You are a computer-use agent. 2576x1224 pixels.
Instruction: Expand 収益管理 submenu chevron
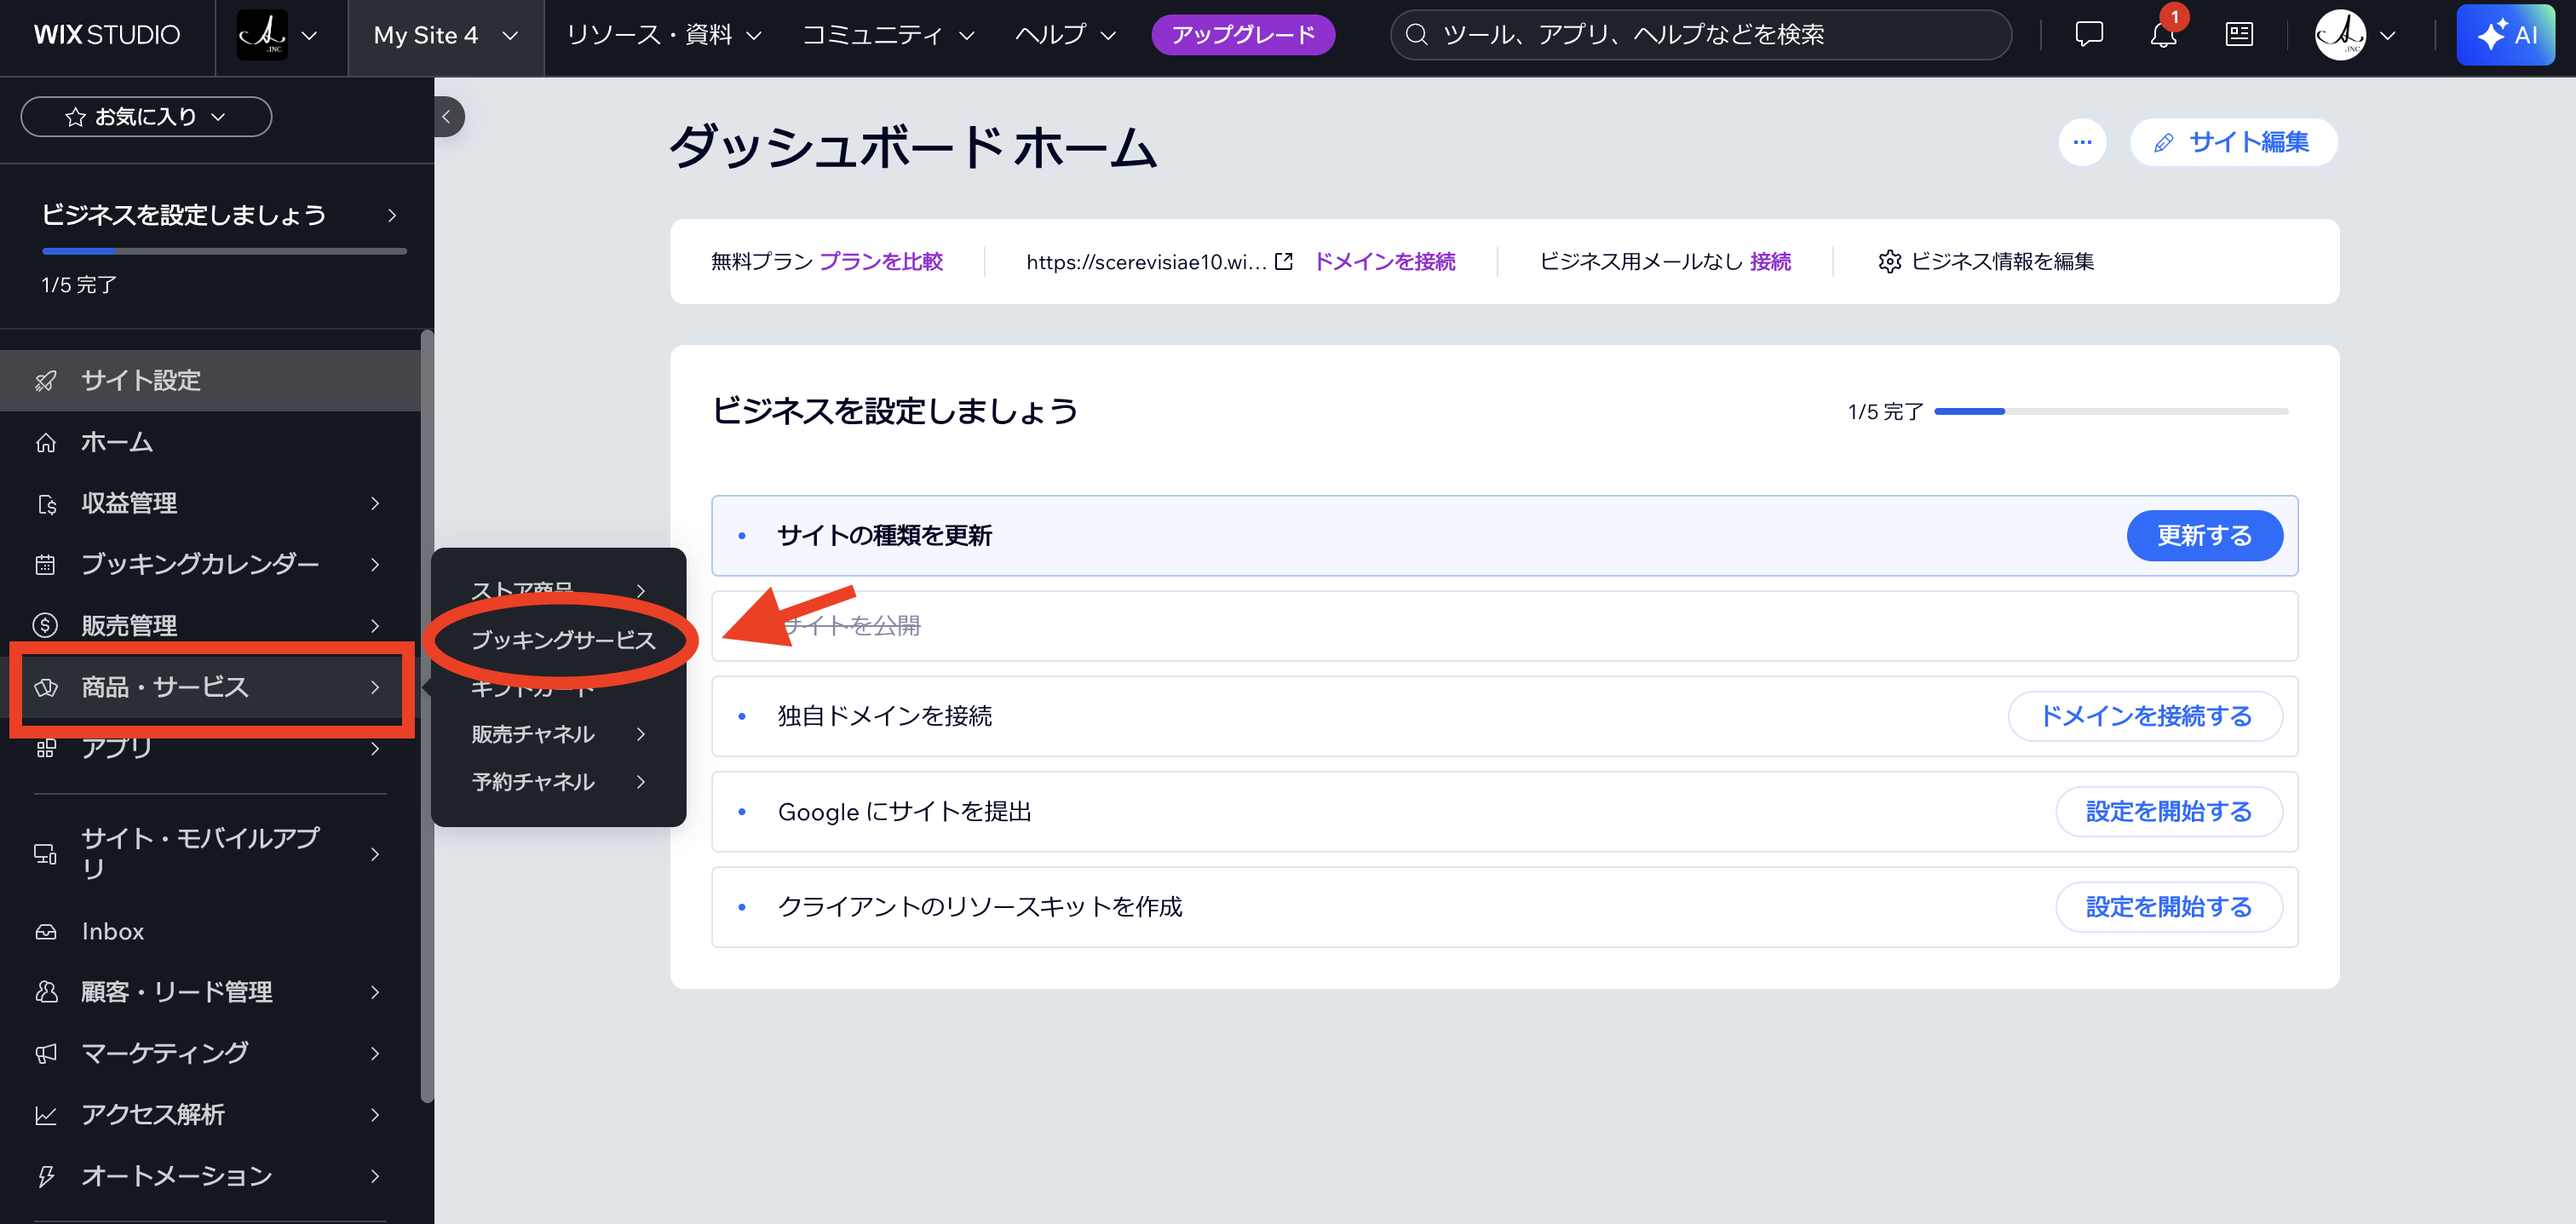coord(375,503)
